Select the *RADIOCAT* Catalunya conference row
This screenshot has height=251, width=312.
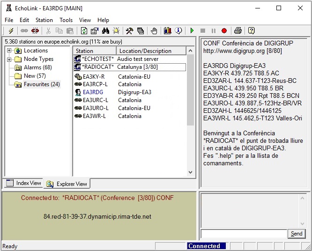coord(130,67)
